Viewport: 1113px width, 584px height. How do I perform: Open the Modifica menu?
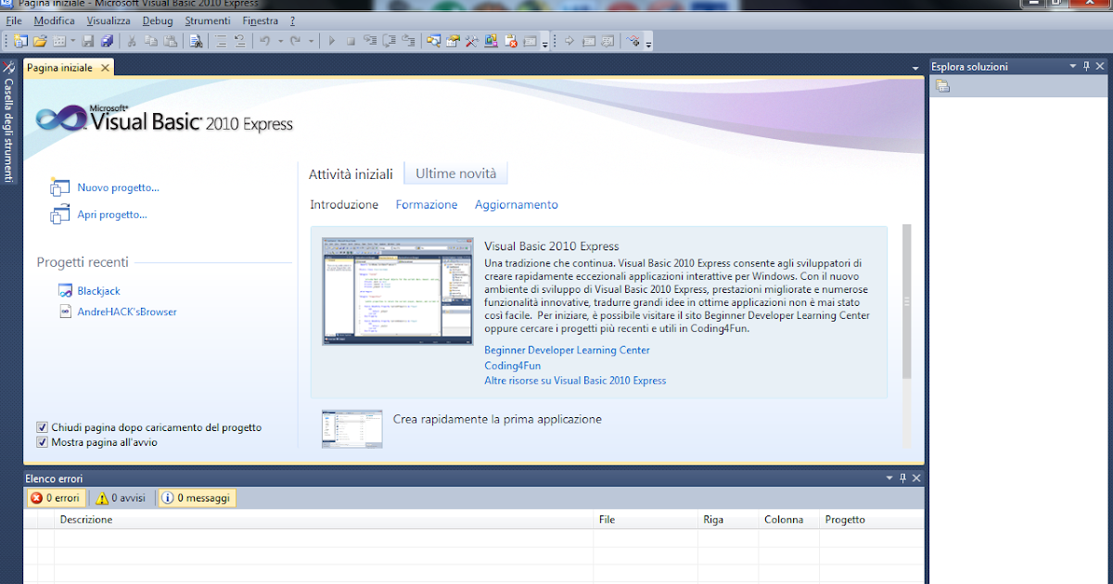click(x=54, y=20)
